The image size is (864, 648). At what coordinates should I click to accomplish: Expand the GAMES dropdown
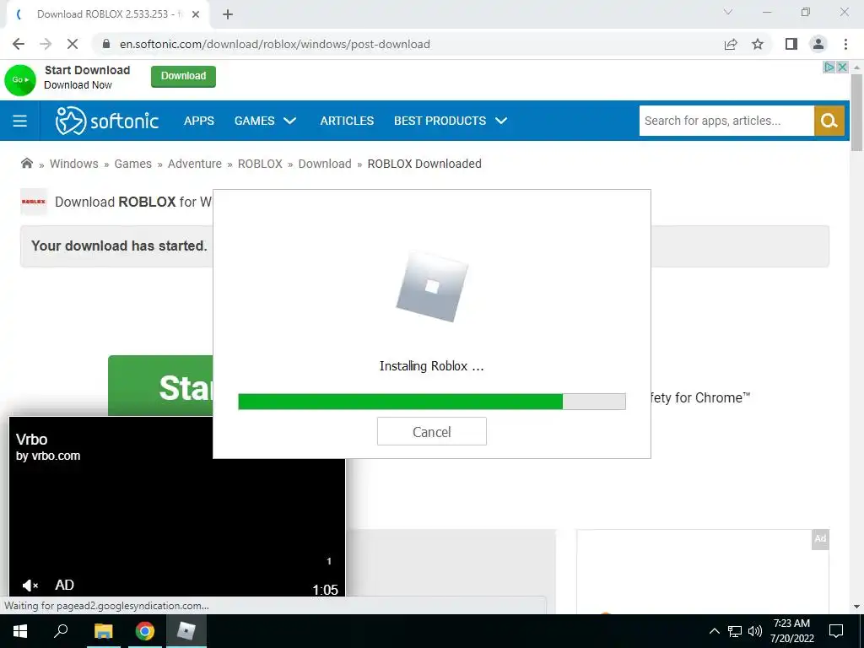click(x=265, y=121)
